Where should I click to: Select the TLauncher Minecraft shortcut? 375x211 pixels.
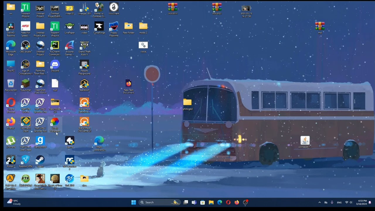tap(25, 85)
